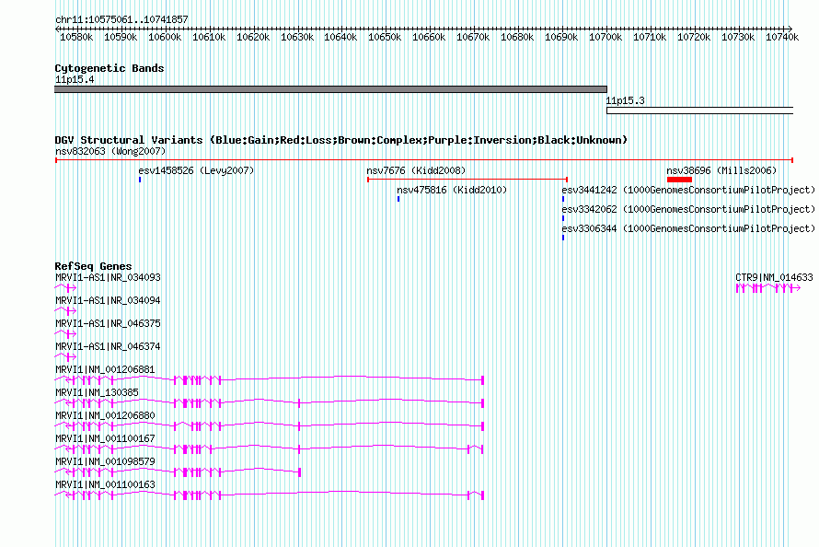The width and height of the screenshot is (819, 547).
Task: Click the blue nsv475816 gain marker
Action: [x=398, y=199]
